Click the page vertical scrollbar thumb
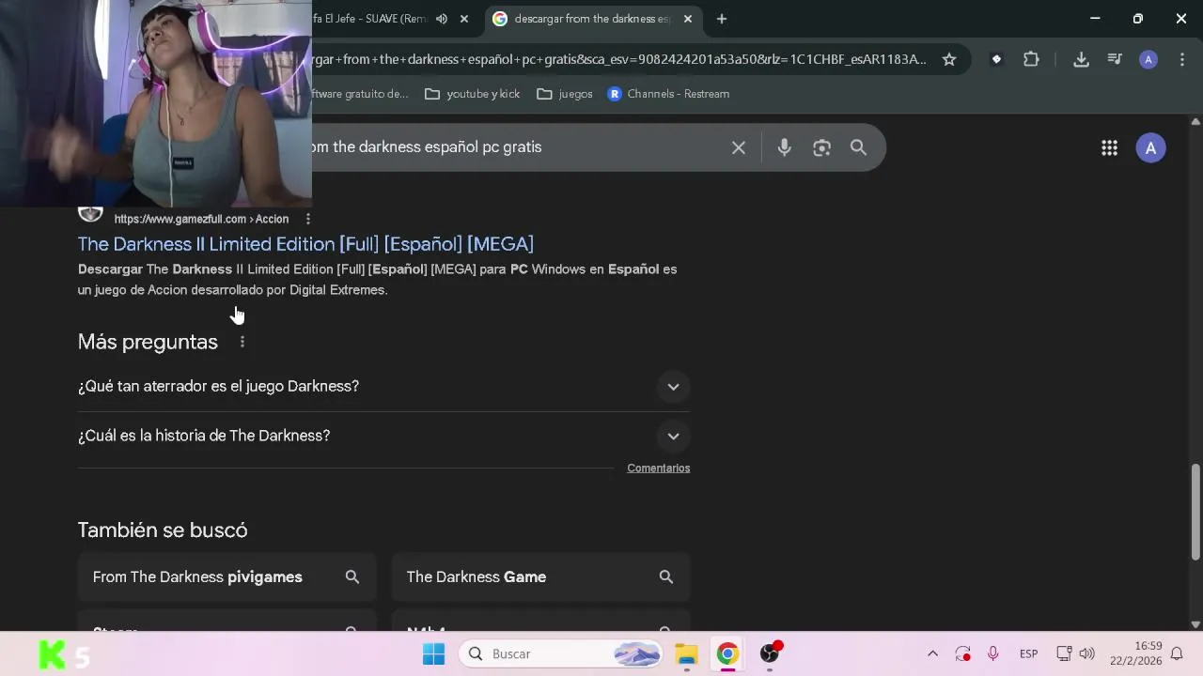The image size is (1203, 676). [x=1195, y=512]
